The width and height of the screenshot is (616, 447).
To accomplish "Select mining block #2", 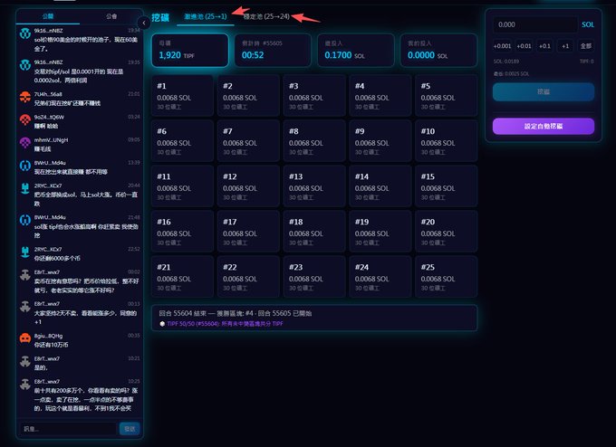I will [249, 96].
